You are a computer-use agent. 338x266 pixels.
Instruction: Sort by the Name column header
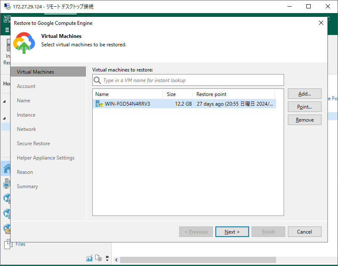pyautogui.click(x=128, y=94)
